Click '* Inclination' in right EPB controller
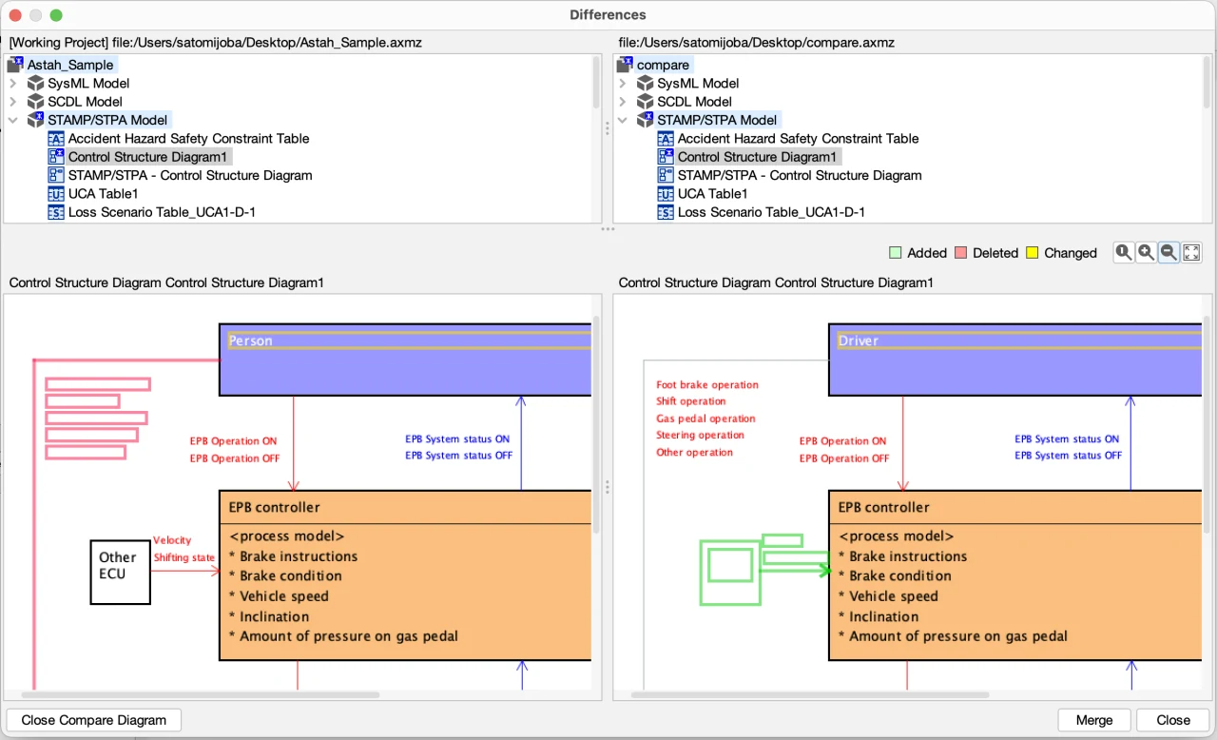 tap(879, 616)
